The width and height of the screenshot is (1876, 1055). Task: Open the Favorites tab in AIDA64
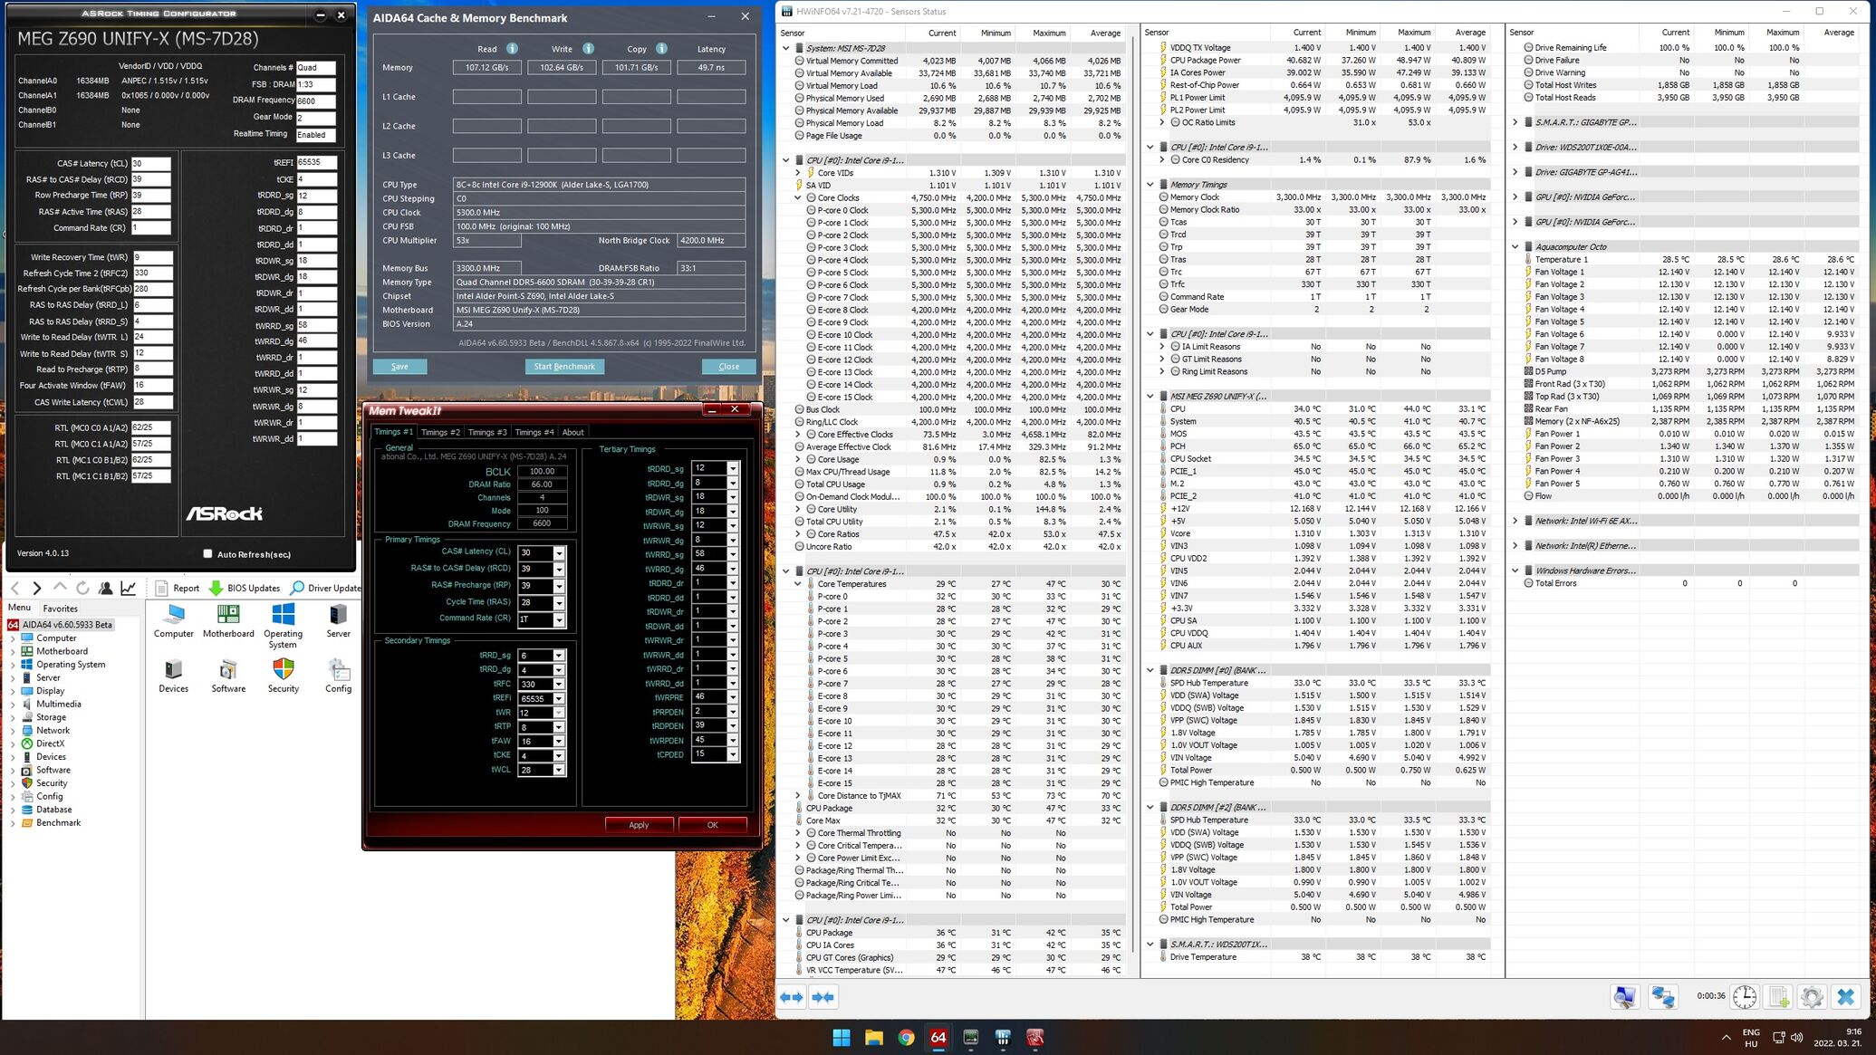click(61, 609)
